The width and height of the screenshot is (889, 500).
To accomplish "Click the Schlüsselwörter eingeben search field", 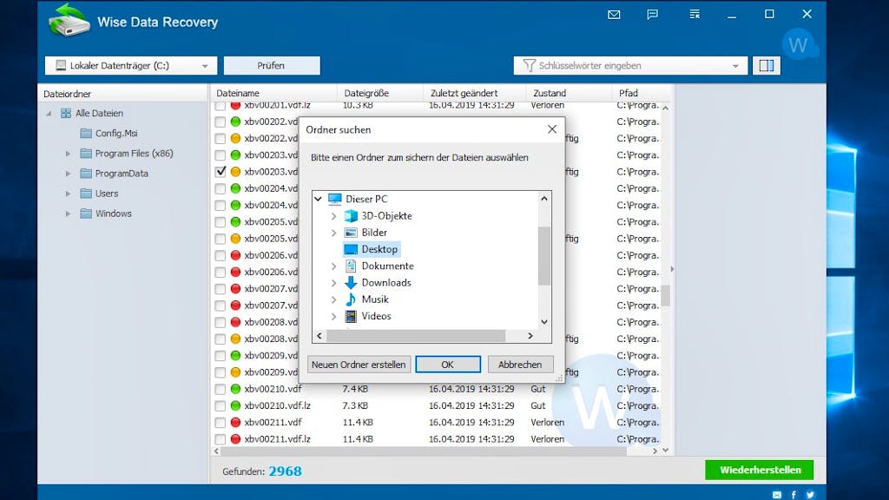I will 632,66.
